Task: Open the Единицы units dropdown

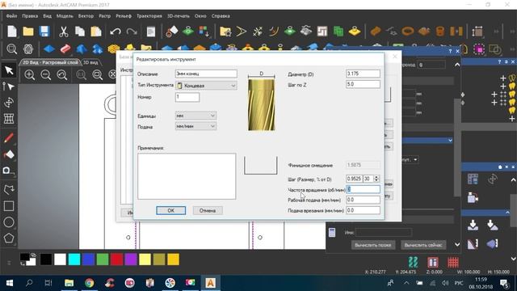Action: click(x=195, y=116)
